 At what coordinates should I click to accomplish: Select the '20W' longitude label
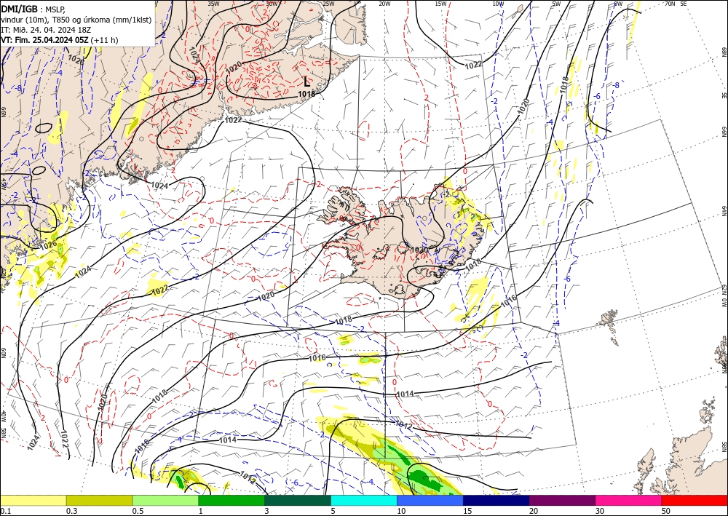[384, 4]
